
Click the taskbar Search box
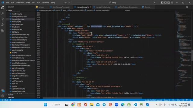coord(56,105)
